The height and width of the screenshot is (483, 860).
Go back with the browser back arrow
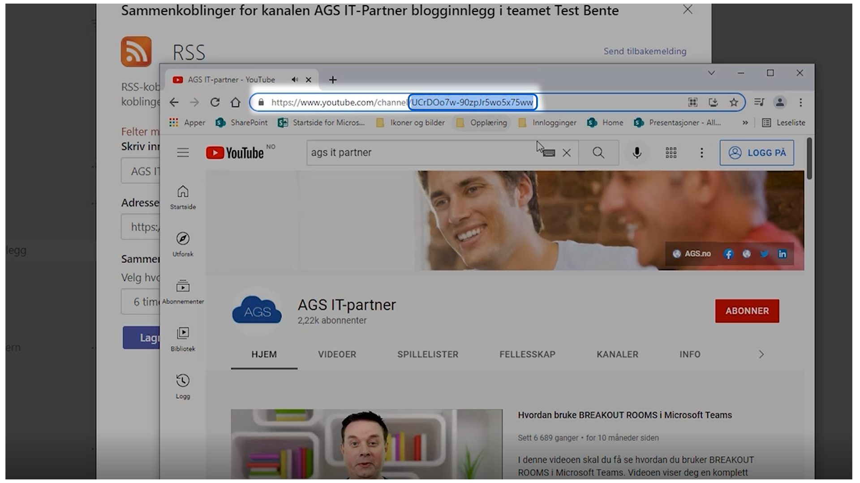click(174, 102)
